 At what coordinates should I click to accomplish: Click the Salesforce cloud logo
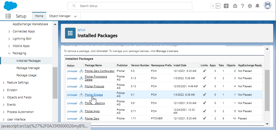coord(10,6)
